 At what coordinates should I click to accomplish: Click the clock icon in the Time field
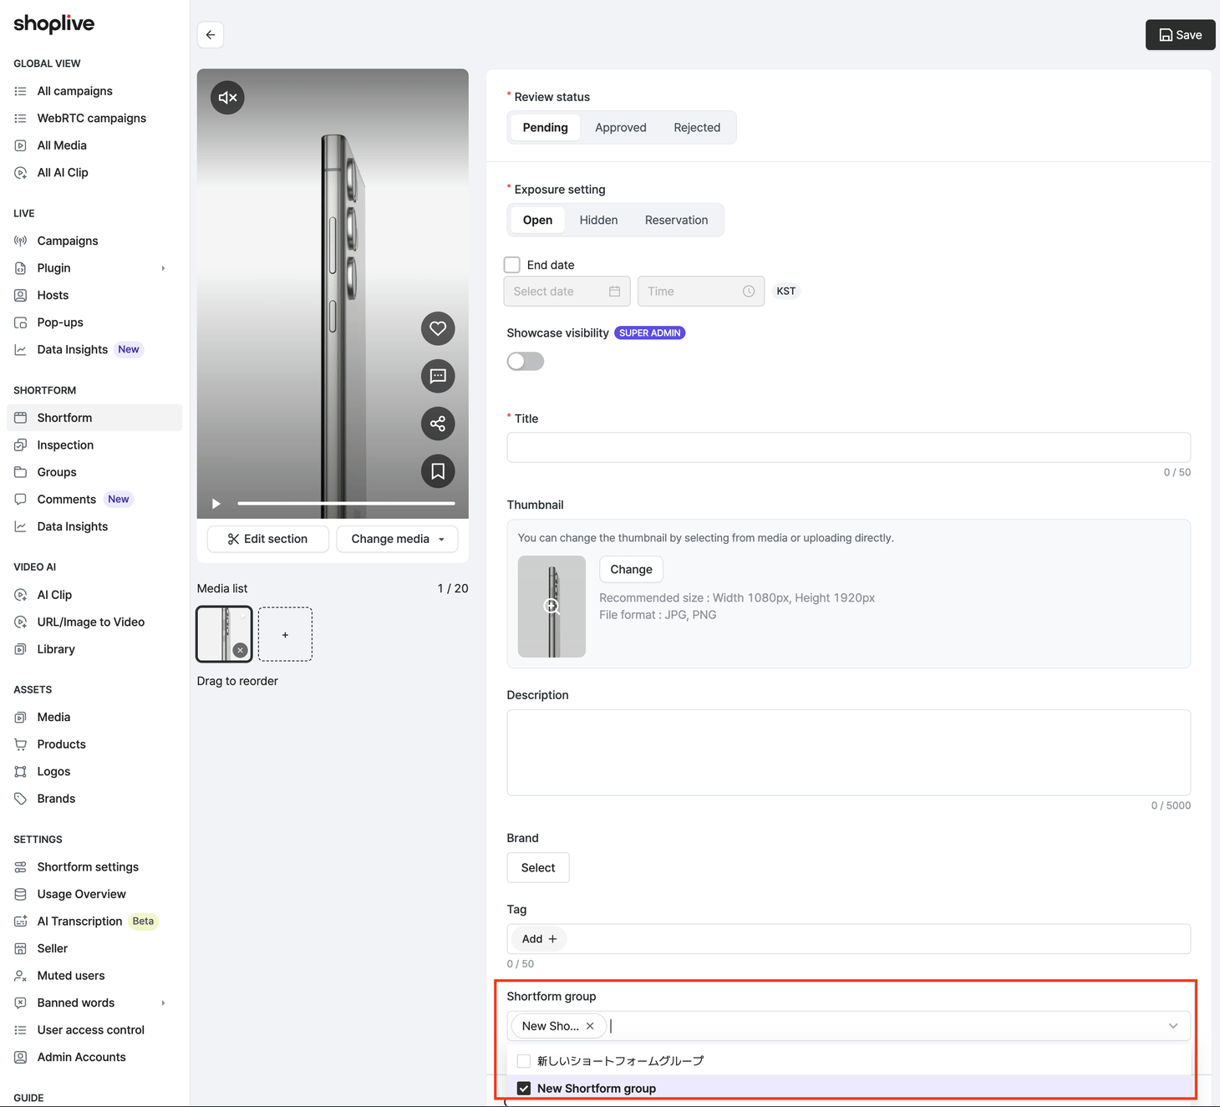point(749,292)
